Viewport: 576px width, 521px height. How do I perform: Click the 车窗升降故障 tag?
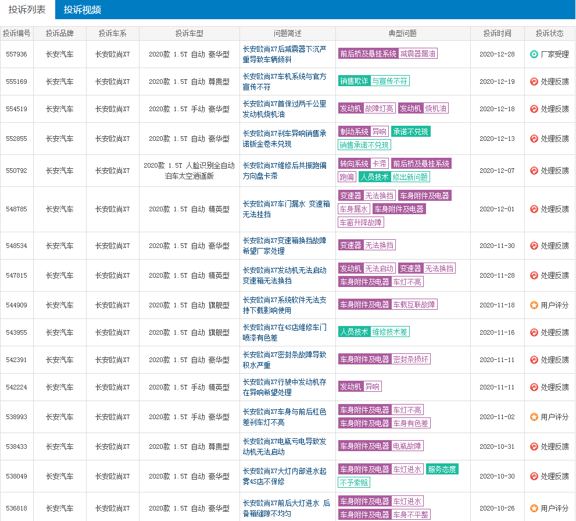click(x=361, y=222)
